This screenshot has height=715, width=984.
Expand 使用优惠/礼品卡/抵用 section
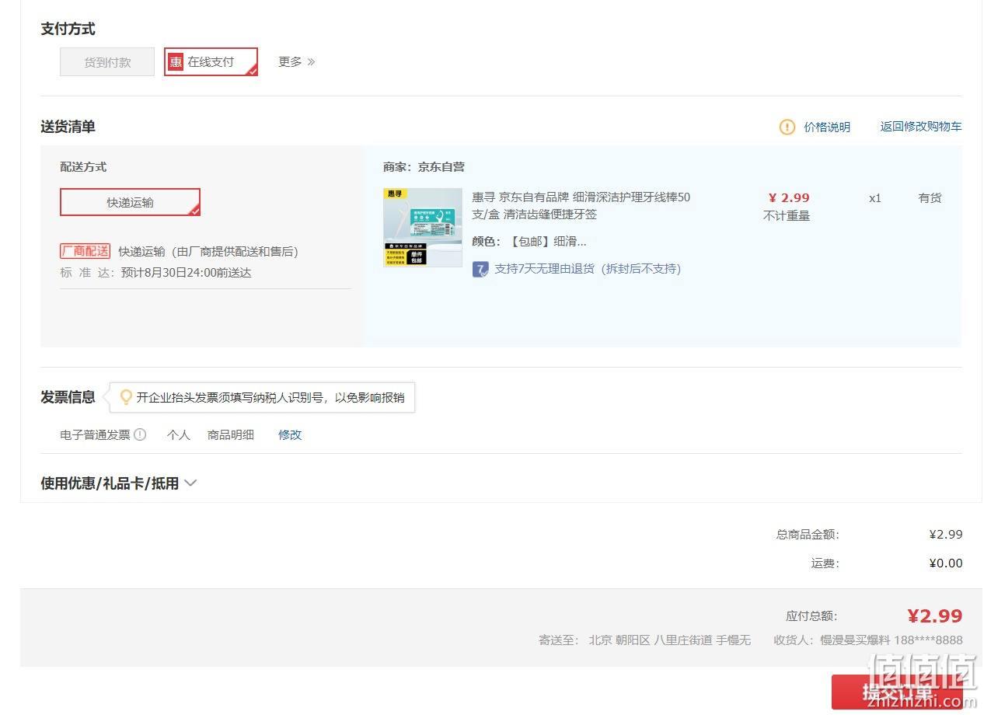118,483
